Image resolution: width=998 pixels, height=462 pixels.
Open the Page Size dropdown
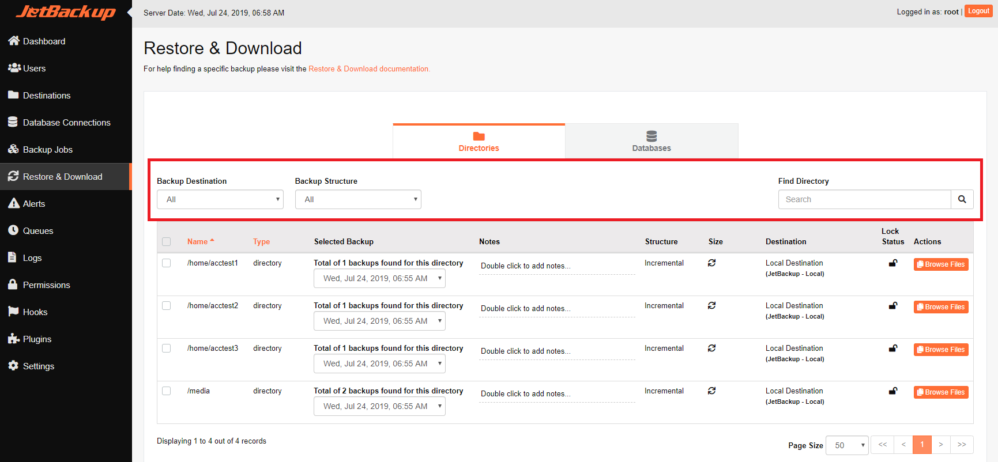[x=847, y=445]
